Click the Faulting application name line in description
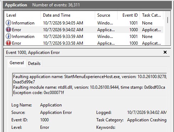This screenshot has width=174, height=132. click(x=90, y=77)
